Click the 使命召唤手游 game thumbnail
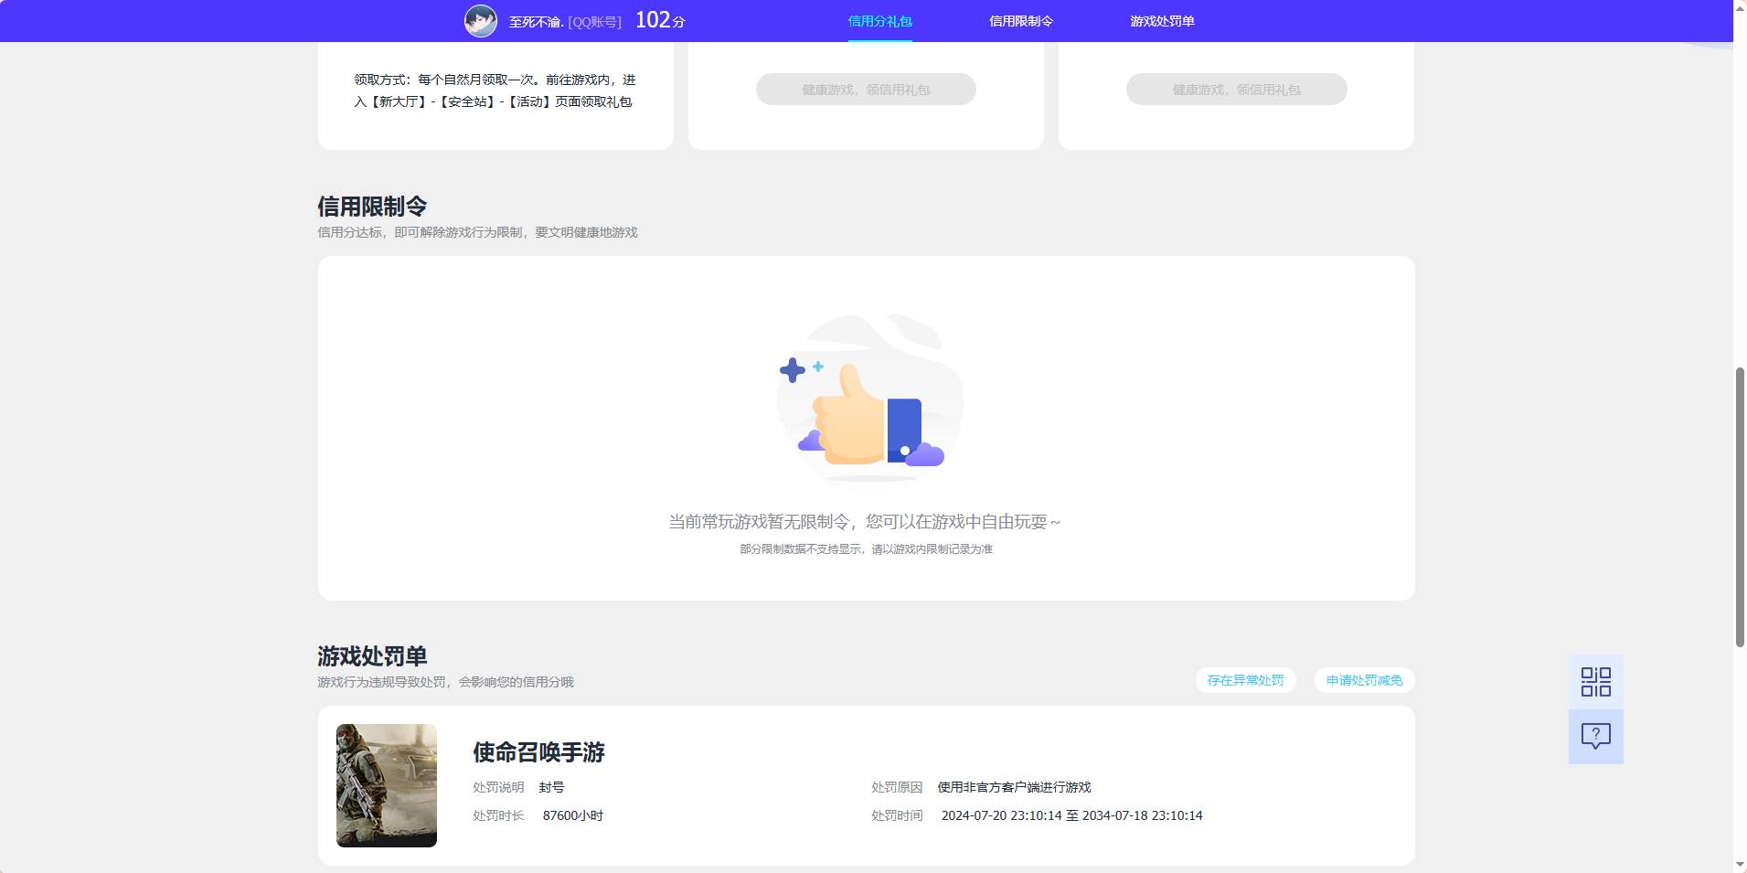The height and width of the screenshot is (873, 1747). coord(387,785)
